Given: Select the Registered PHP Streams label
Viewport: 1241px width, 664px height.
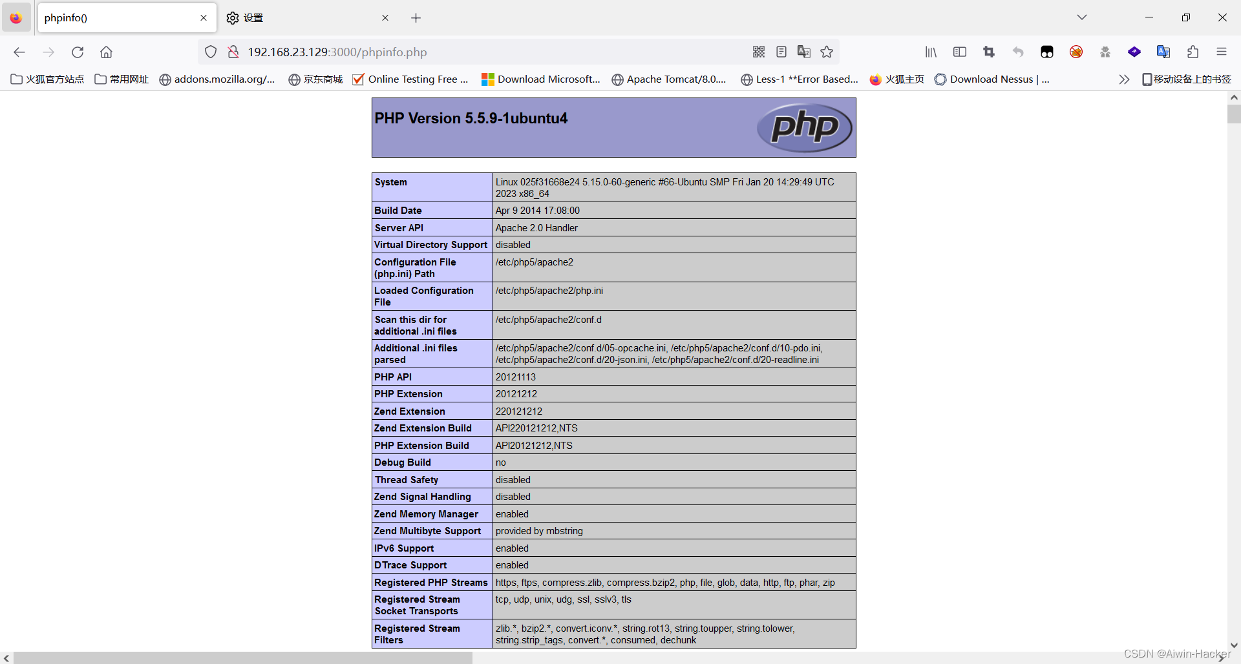Looking at the screenshot, I should tap(431, 583).
